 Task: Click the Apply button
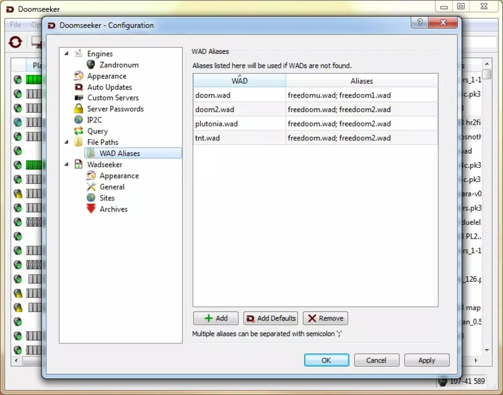click(x=426, y=360)
